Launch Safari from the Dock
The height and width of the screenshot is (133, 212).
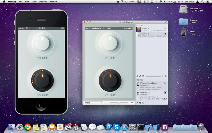click(124, 127)
